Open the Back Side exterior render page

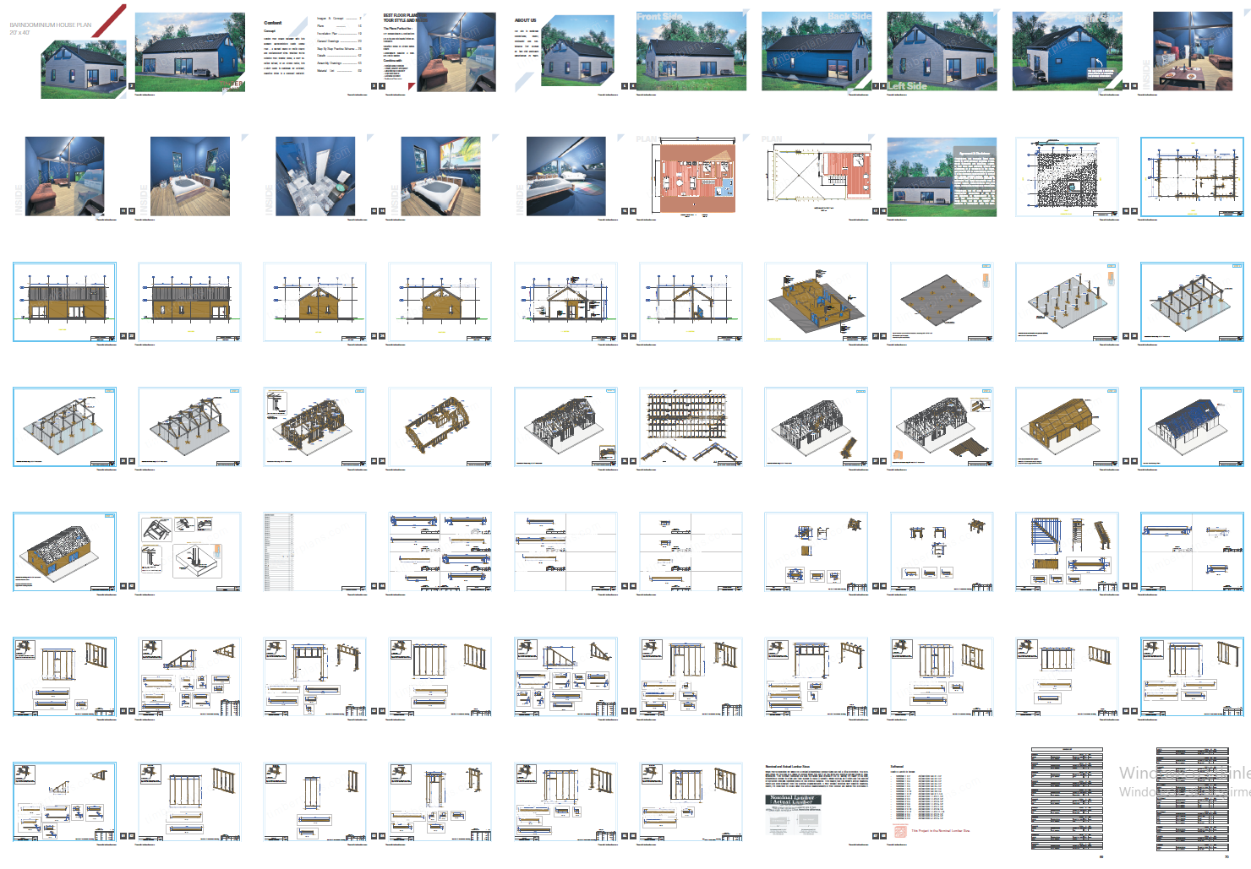(x=816, y=52)
